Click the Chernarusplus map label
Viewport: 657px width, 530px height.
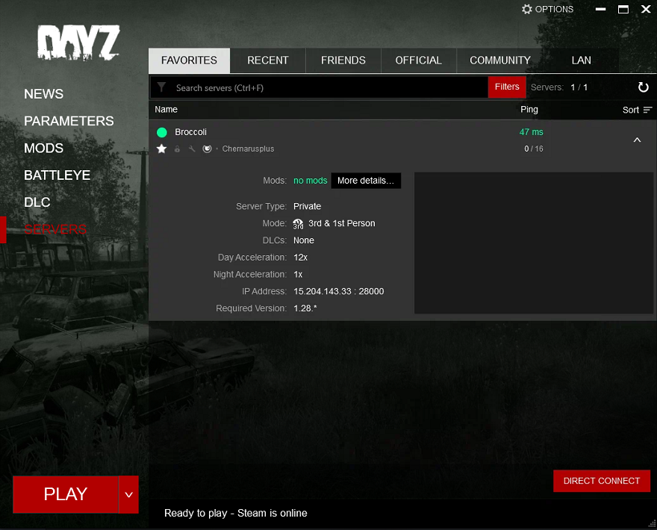(x=248, y=149)
